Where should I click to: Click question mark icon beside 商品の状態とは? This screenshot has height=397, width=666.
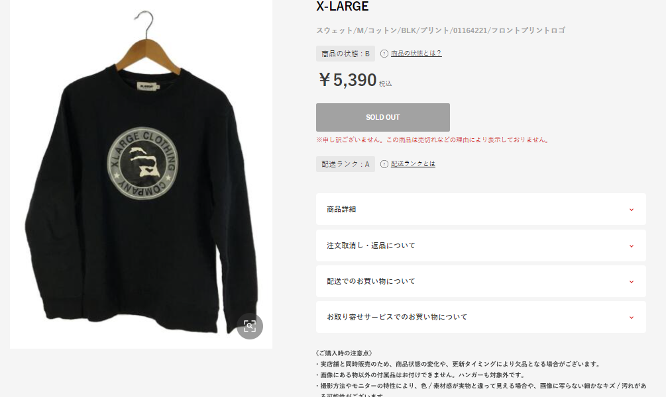384,54
